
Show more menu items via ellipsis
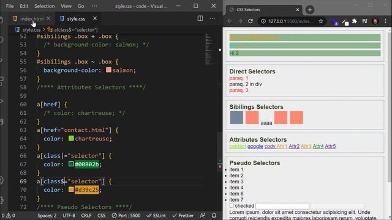(94, 6)
